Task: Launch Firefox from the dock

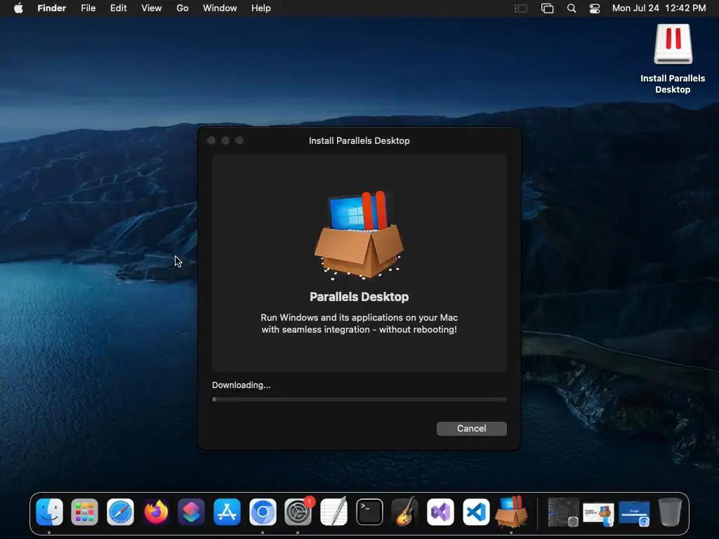Action: click(156, 512)
